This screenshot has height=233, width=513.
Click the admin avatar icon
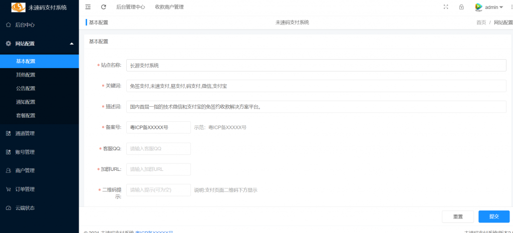478,7
